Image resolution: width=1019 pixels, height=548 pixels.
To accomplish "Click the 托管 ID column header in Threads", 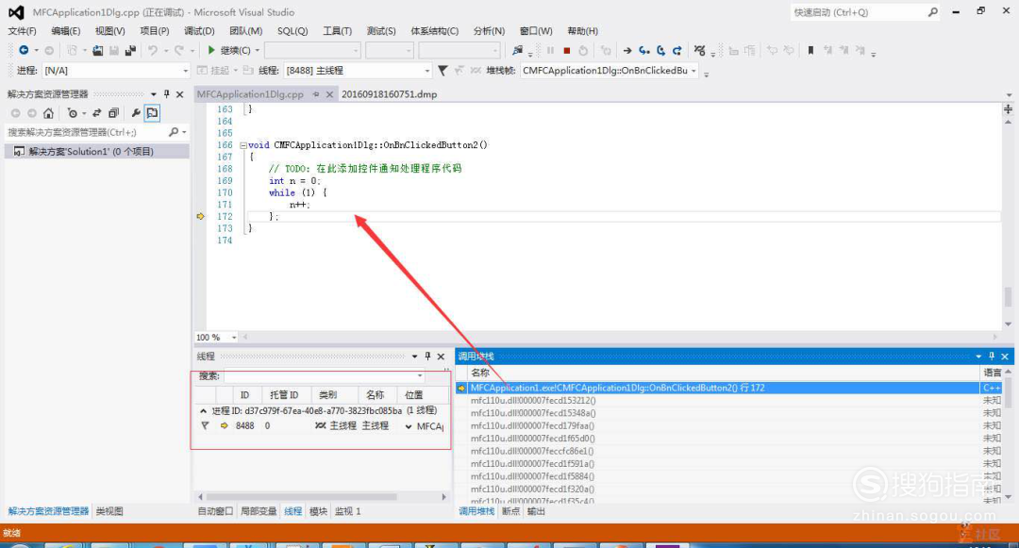I will pos(284,395).
